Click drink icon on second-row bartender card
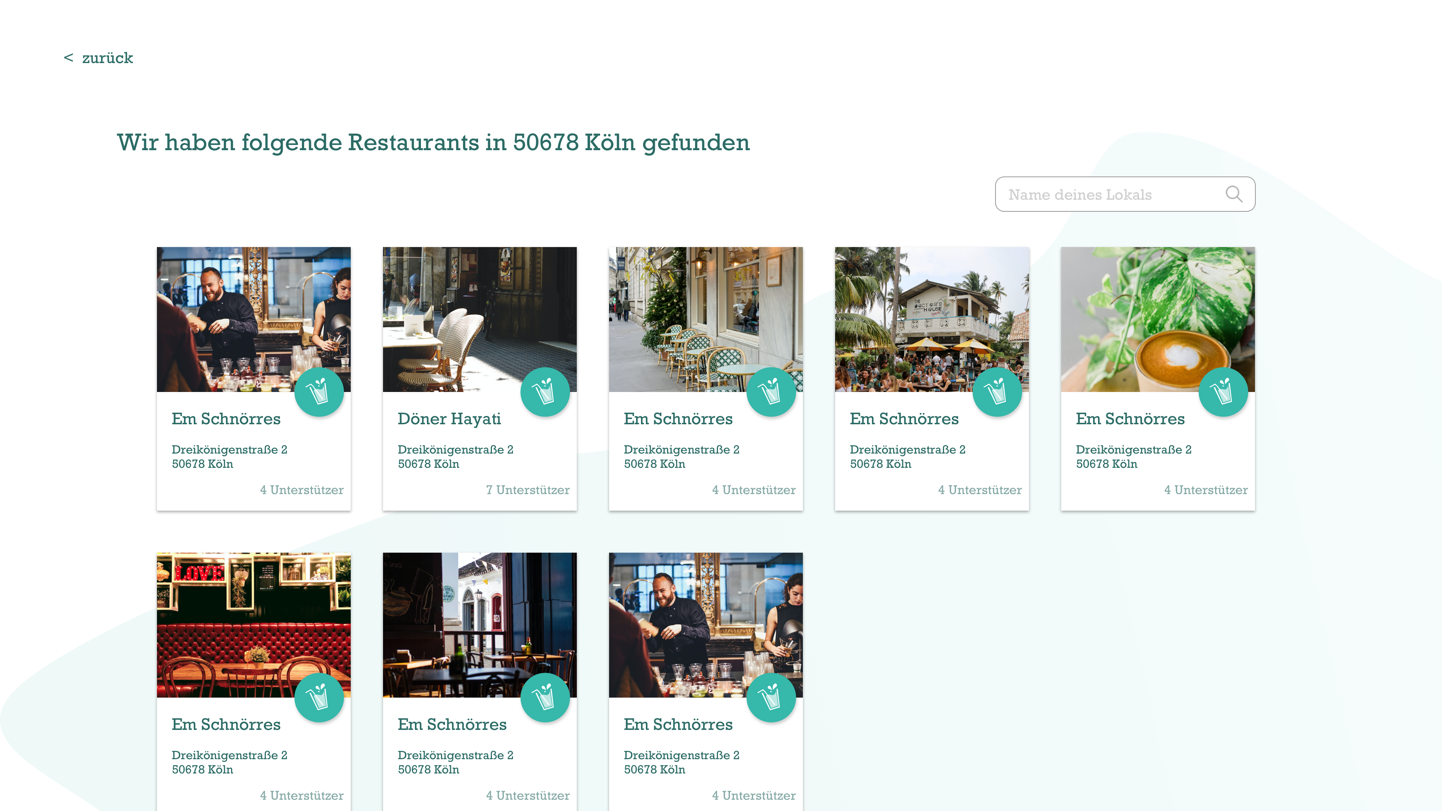 point(771,697)
